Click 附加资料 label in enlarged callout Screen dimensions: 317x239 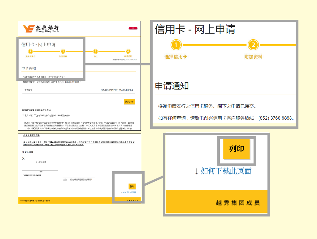[253, 57]
